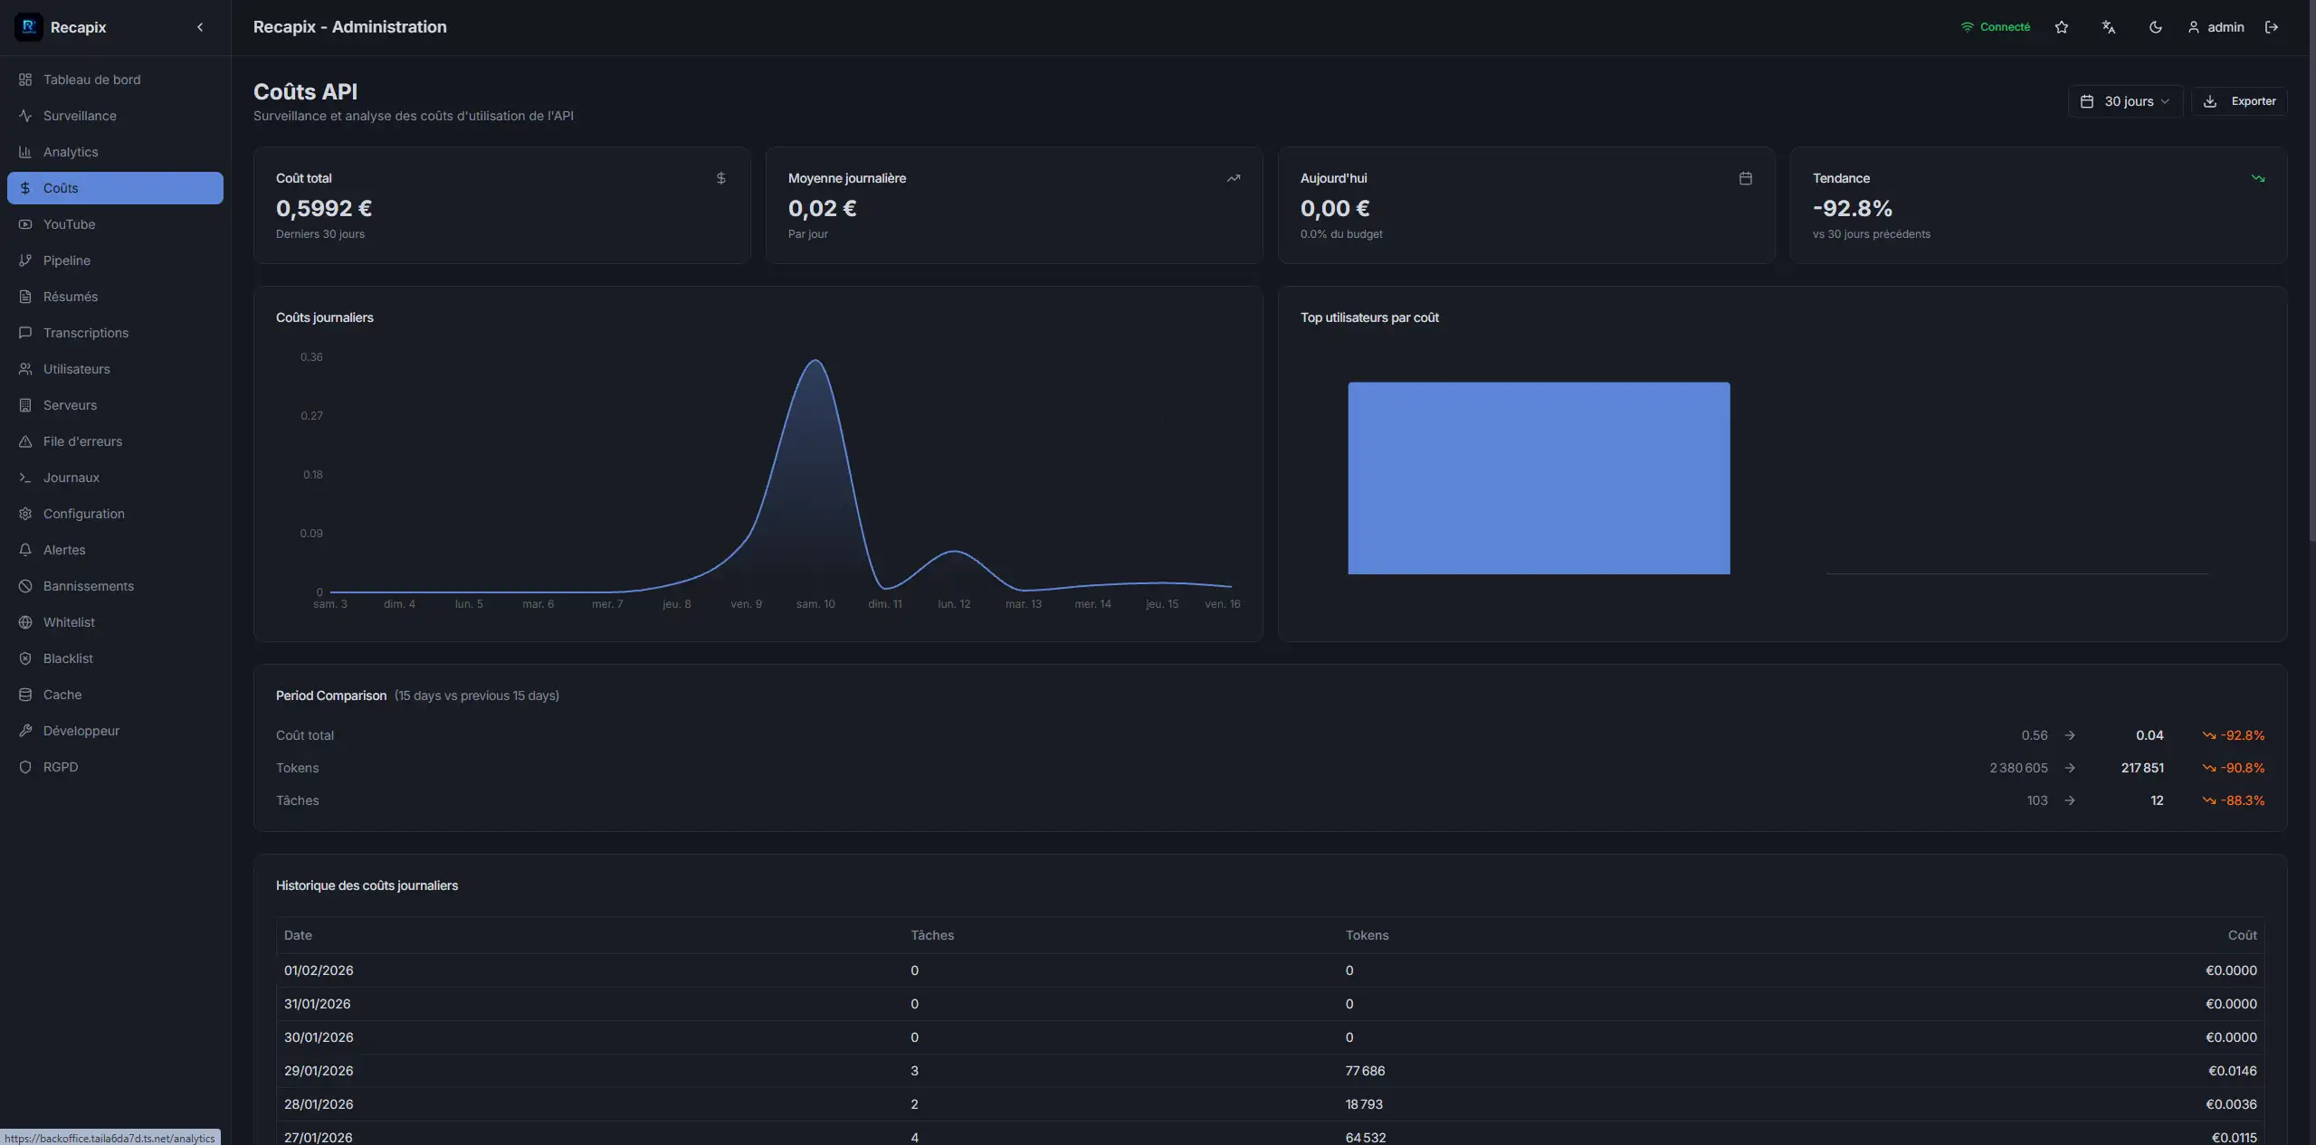Click the blue bar in Top utilisateurs chart

coord(1538,478)
